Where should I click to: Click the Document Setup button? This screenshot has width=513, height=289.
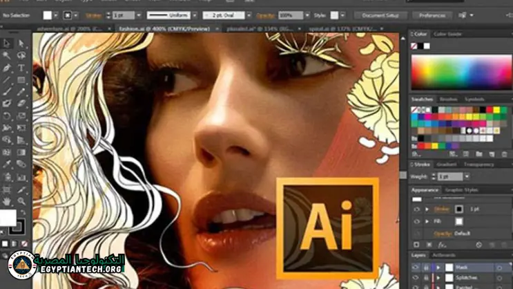(x=380, y=15)
